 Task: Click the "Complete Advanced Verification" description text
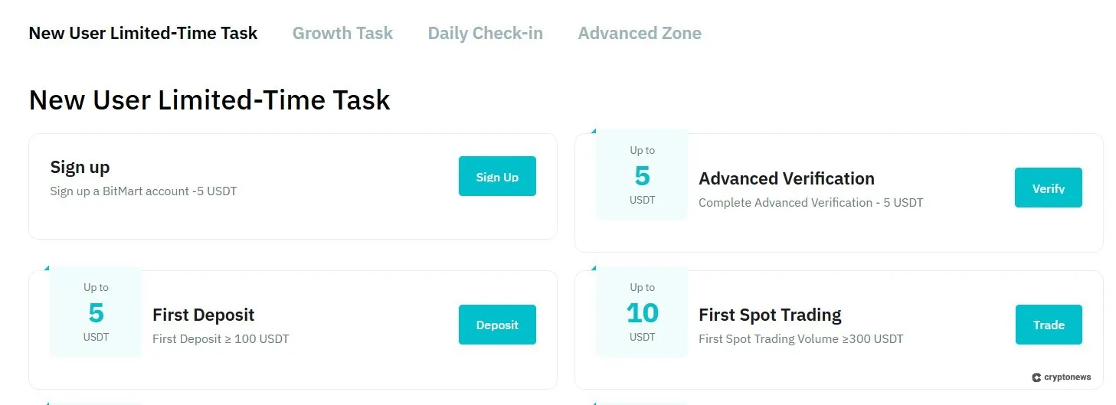pos(810,203)
